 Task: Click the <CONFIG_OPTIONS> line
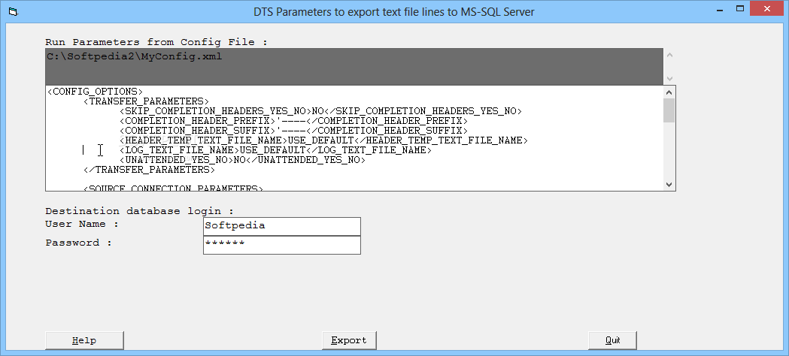[95, 92]
